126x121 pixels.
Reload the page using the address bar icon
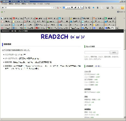pos(54,8)
